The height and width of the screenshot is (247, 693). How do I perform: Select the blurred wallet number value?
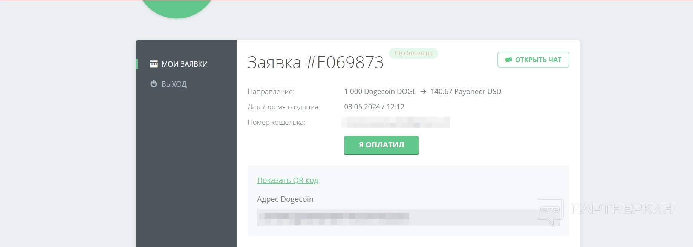pos(396,122)
